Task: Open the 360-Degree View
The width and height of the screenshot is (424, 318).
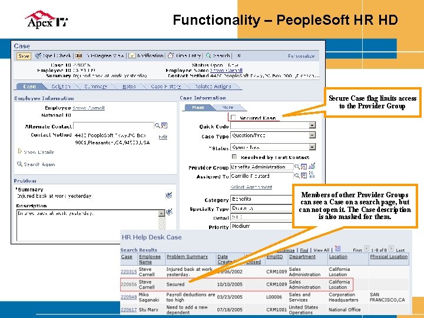Action: (x=100, y=56)
